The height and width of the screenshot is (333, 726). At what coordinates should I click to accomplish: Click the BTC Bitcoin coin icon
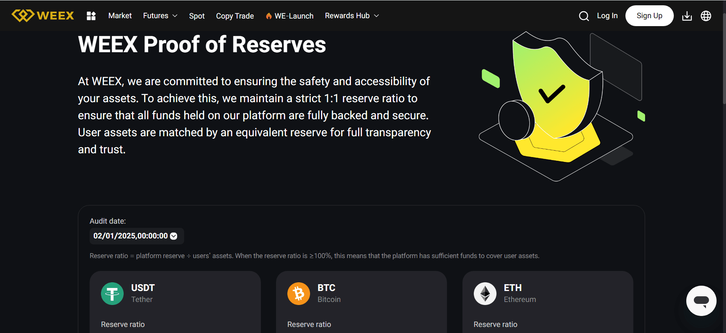click(299, 293)
